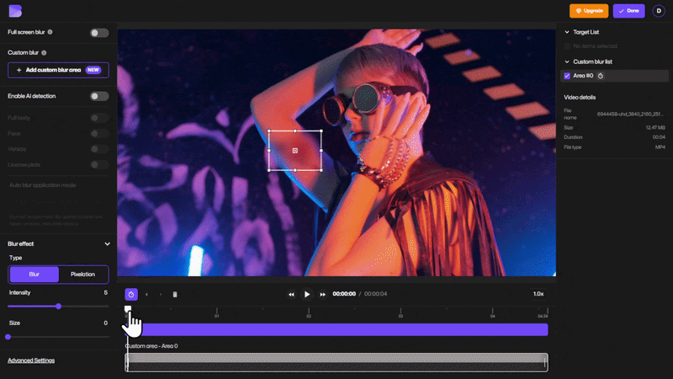673x379 pixels.
Task: Click the blur selection box on video
Action: pos(295,151)
